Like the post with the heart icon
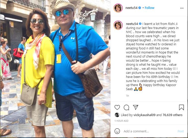 pos(117,107)
